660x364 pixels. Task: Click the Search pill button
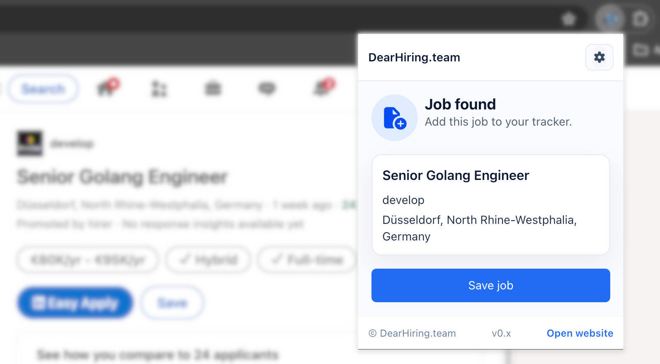43,89
